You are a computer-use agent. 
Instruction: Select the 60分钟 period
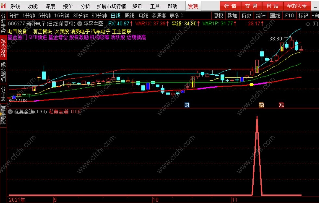(x=99, y=16)
